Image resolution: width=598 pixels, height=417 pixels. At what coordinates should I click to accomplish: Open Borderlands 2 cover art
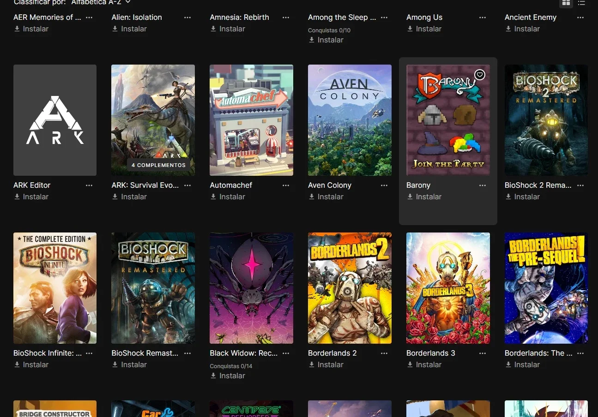click(350, 288)
